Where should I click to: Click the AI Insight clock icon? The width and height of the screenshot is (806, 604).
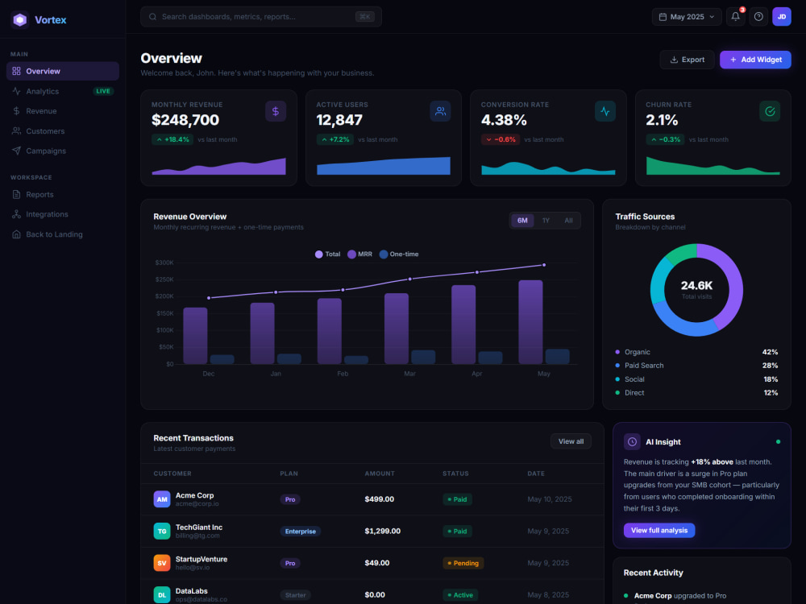tap(632, 441)
